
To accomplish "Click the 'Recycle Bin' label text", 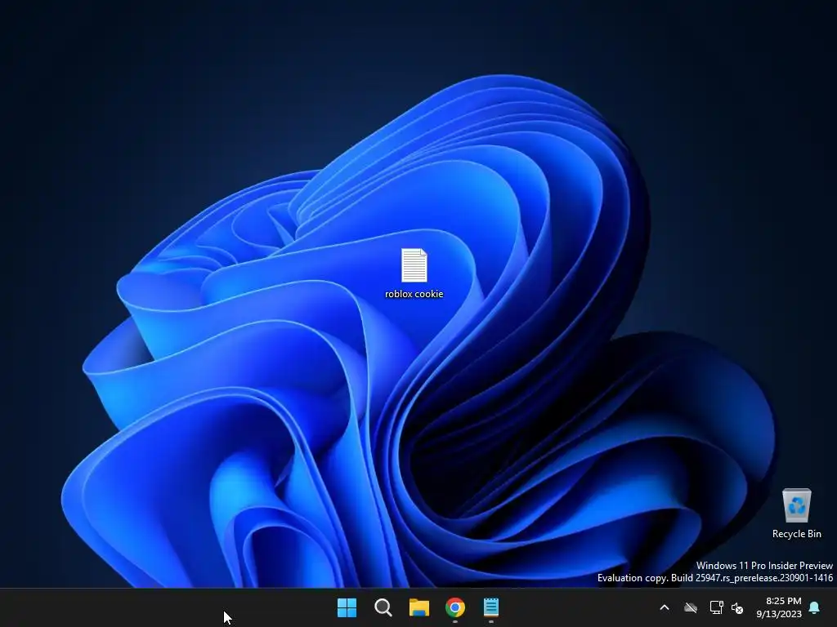I will point(796,534).
